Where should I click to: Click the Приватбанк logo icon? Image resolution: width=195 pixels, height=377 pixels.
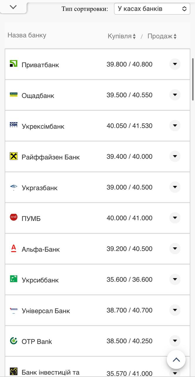click(x=14, y=63)
